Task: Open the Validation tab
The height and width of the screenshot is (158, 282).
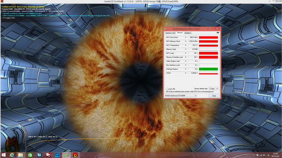Action: point(188,33)
